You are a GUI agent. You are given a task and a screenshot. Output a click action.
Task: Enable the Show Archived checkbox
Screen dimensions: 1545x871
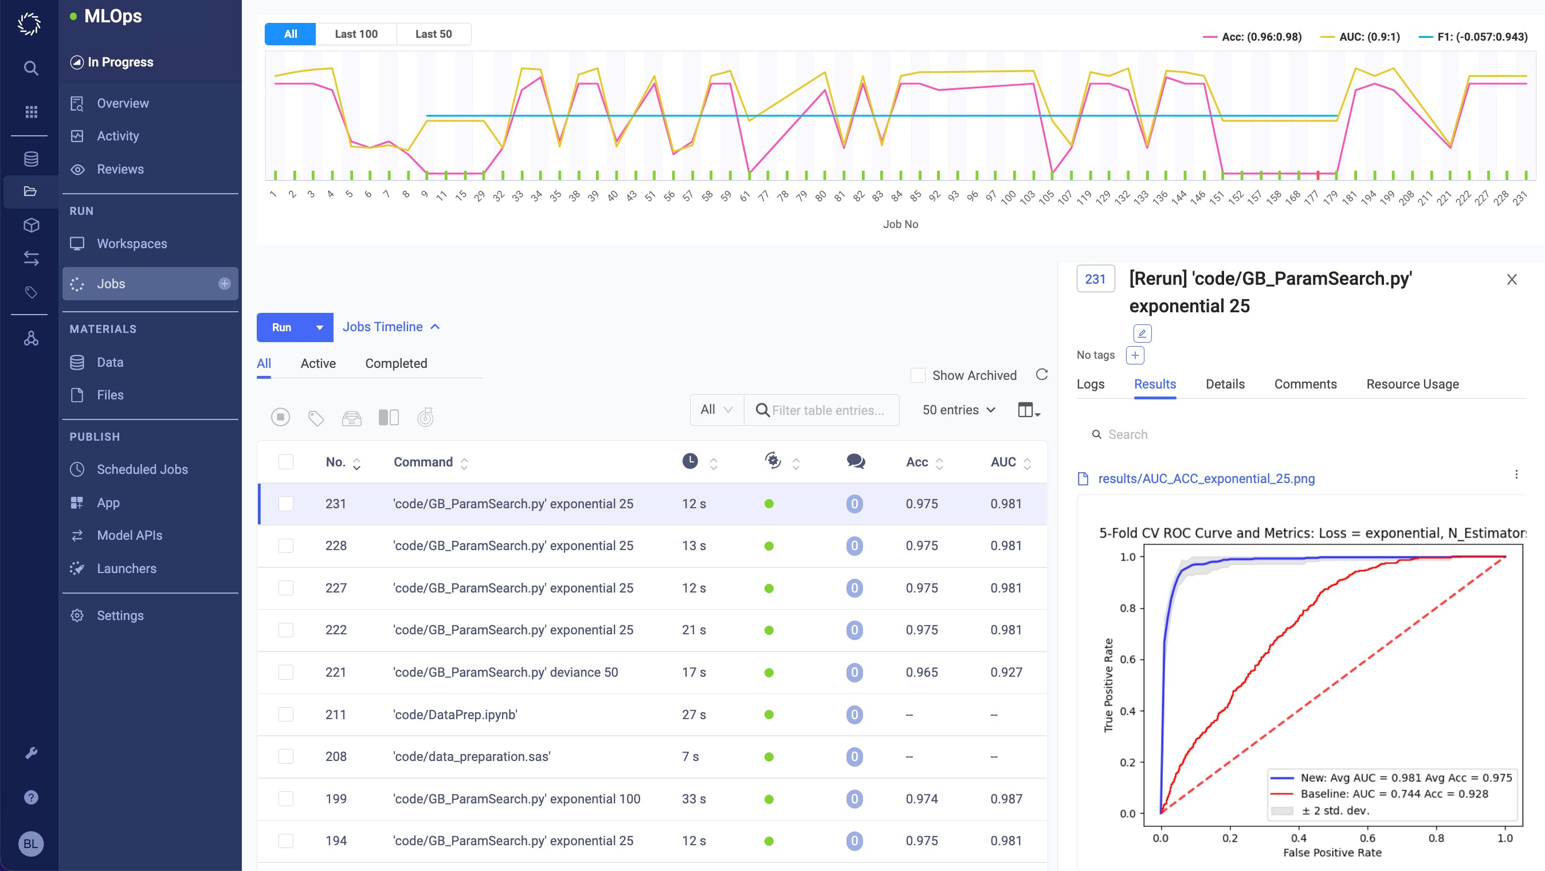917,375
